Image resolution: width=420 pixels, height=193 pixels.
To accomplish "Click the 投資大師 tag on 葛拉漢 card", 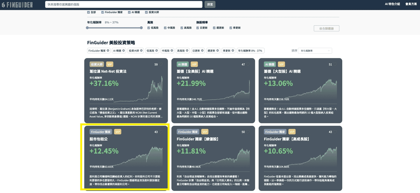I will 97,64.
